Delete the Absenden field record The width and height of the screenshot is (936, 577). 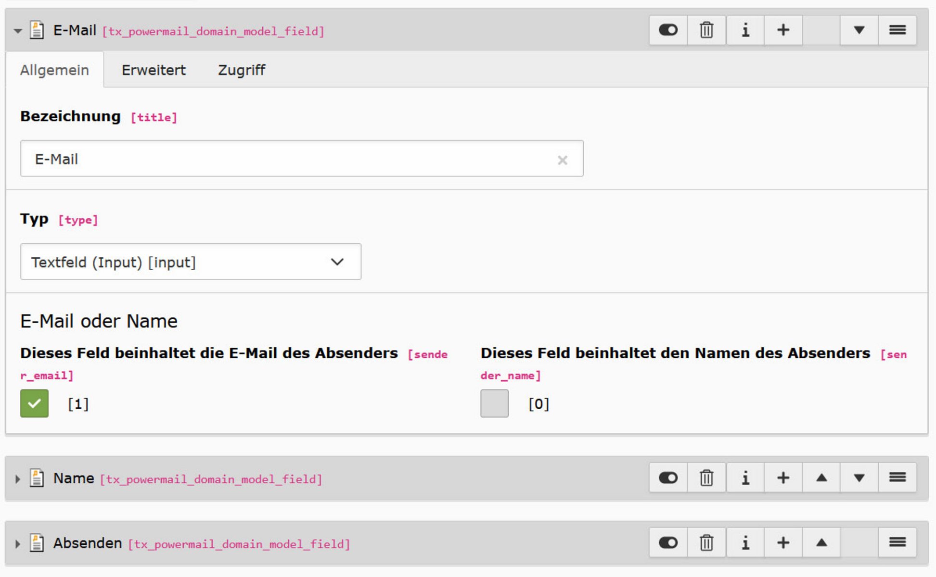(706, 542)
